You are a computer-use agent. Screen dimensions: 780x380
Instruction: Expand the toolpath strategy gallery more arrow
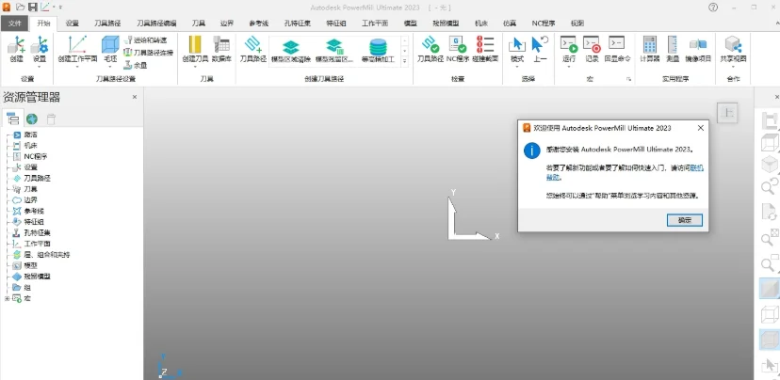tap(404, 61)
